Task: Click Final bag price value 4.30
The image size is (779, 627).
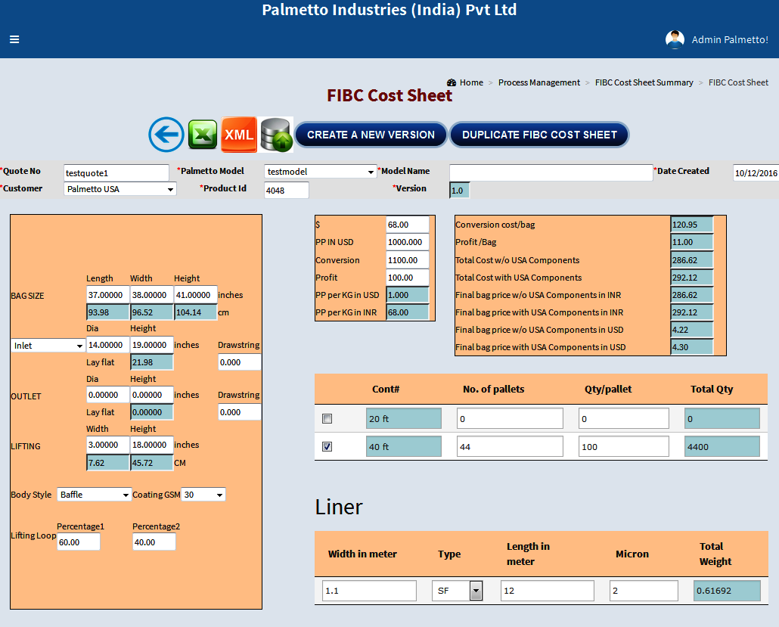Action: pos(692,347)
